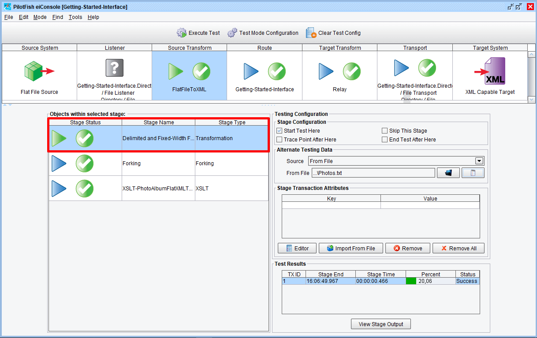
Task: Click the TX ID column header
Action: (294, 274)
